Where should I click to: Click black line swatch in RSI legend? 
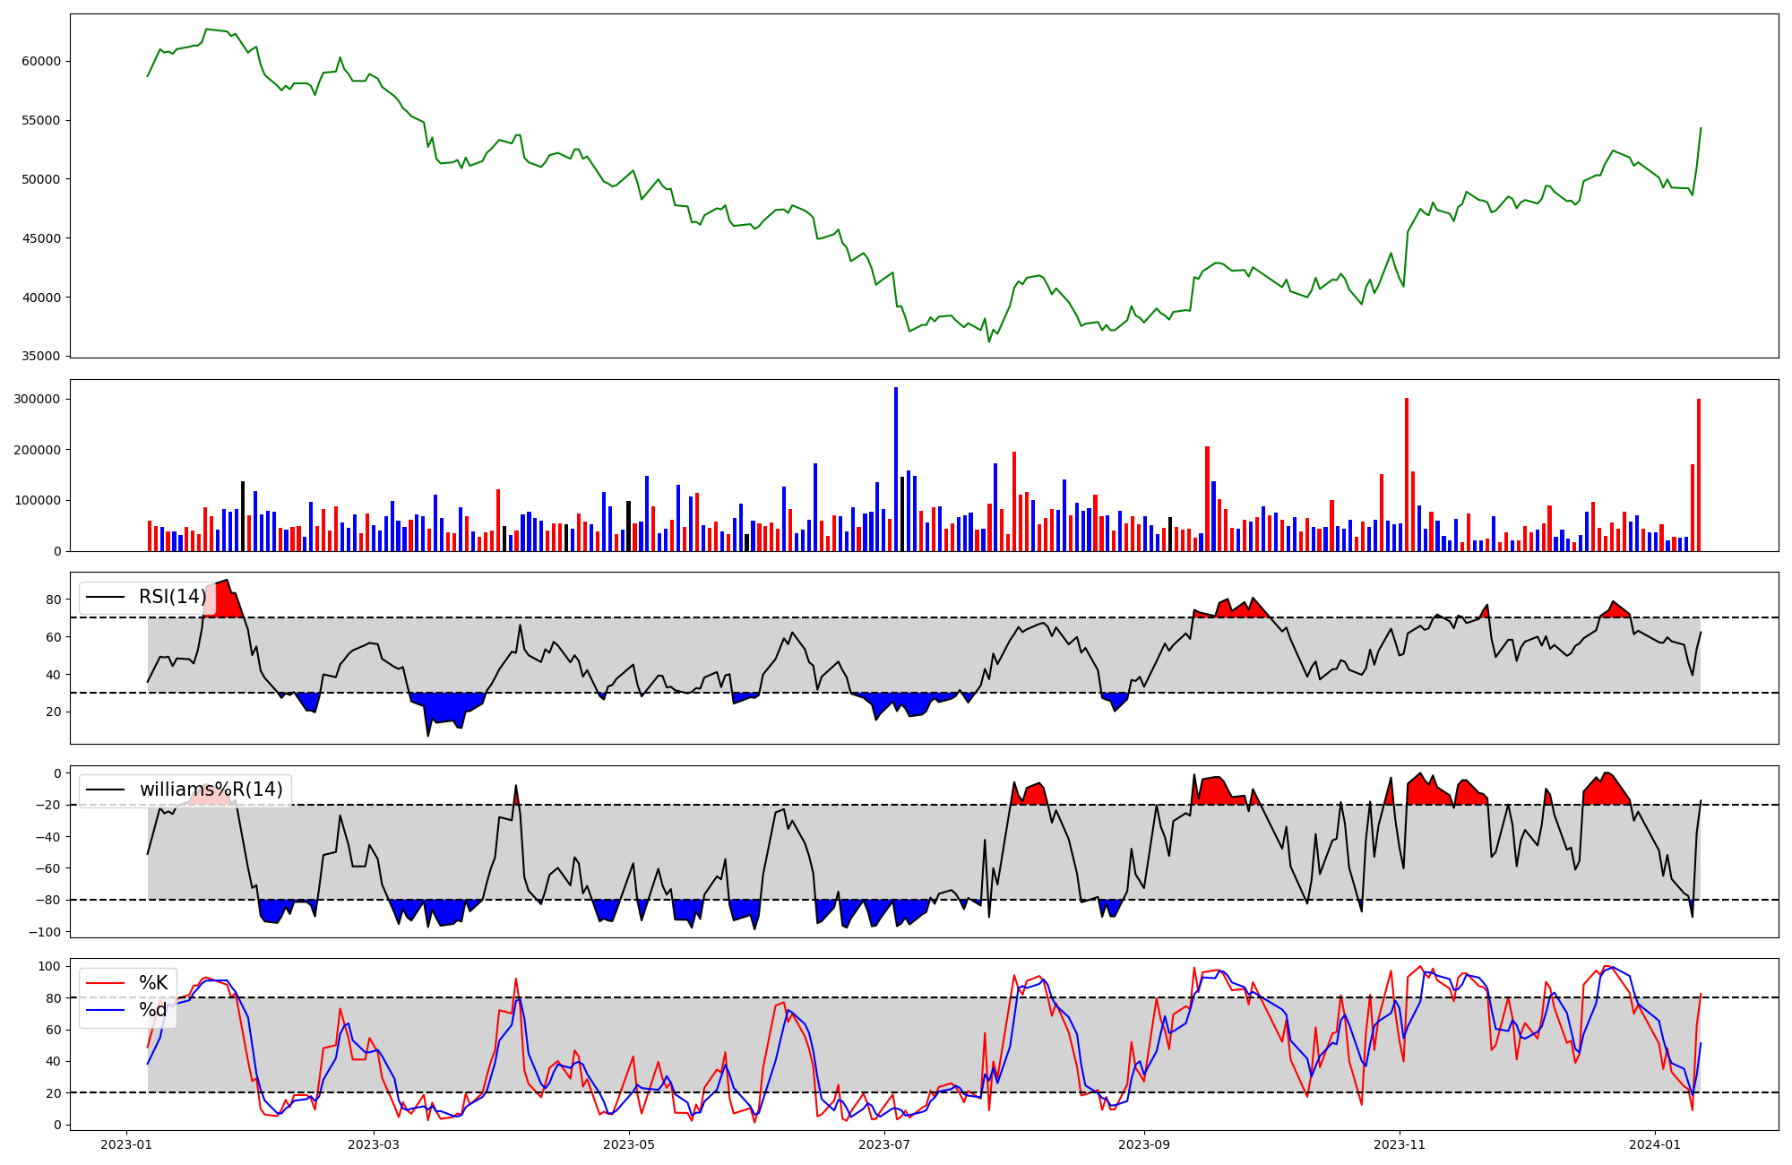pos(105,597)
